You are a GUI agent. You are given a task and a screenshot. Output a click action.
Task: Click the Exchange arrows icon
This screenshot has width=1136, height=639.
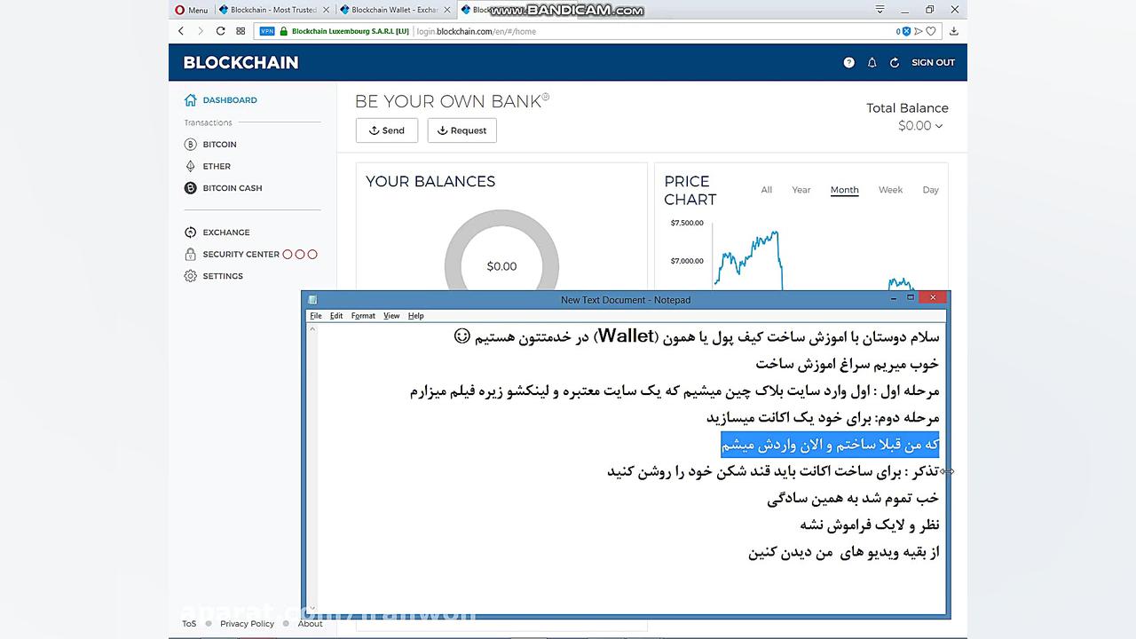coord(190,233)
